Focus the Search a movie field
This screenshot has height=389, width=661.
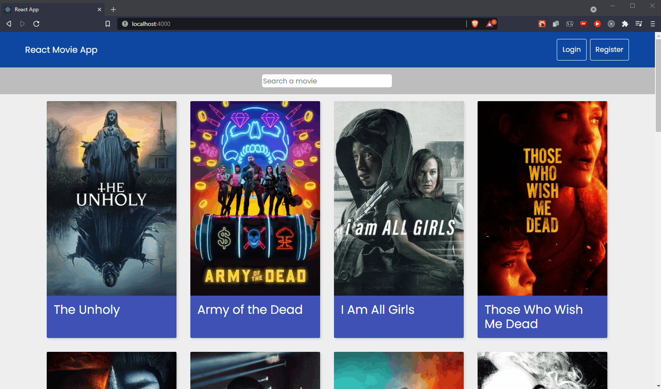tap(327, 81)
